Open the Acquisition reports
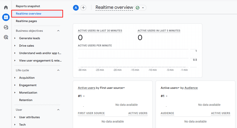The width and height of the screenshot is (237, 128). pyautogui.click(x=27, y=78)
